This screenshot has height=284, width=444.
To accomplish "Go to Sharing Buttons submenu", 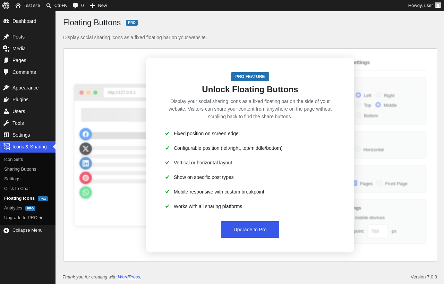I will click(x=20, y=169).
